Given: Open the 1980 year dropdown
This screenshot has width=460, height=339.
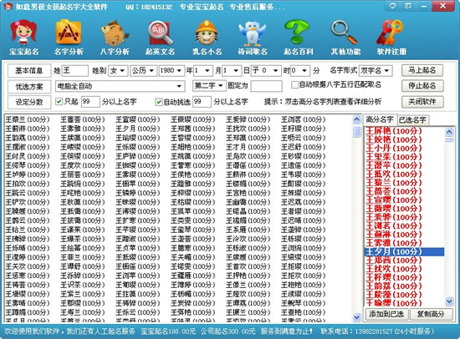Looking at the screenshot, I should 171,71.
